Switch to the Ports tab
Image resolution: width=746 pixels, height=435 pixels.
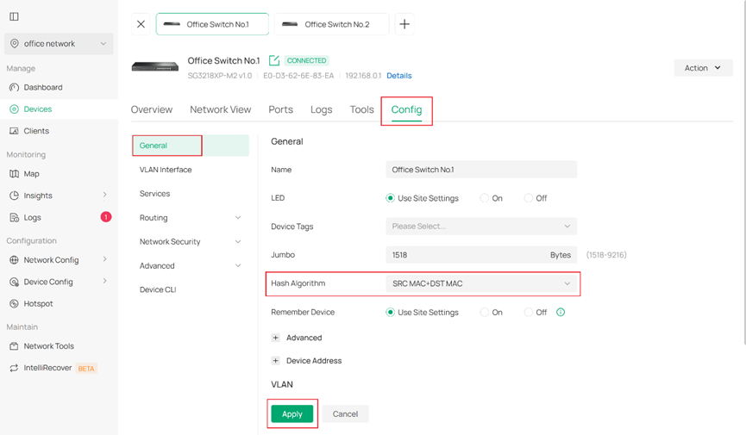click(280, 109)
